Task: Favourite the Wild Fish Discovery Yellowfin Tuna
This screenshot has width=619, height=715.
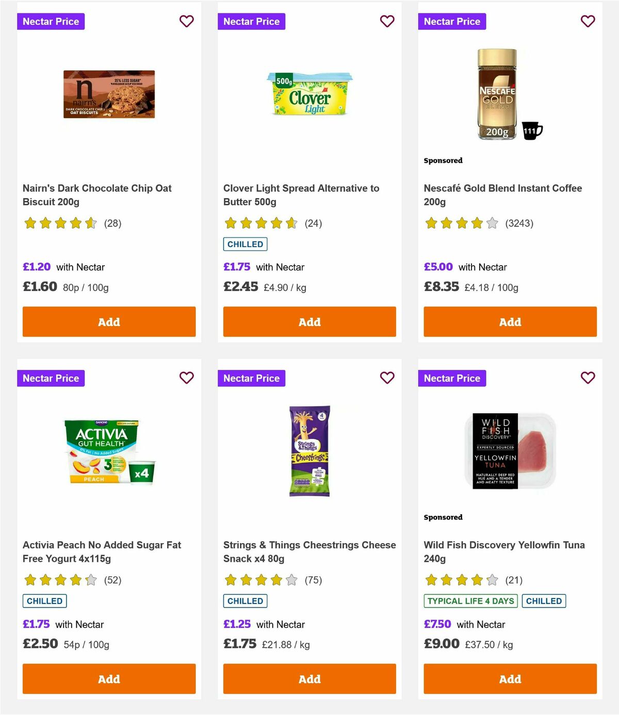Action: tap(588, 378)
